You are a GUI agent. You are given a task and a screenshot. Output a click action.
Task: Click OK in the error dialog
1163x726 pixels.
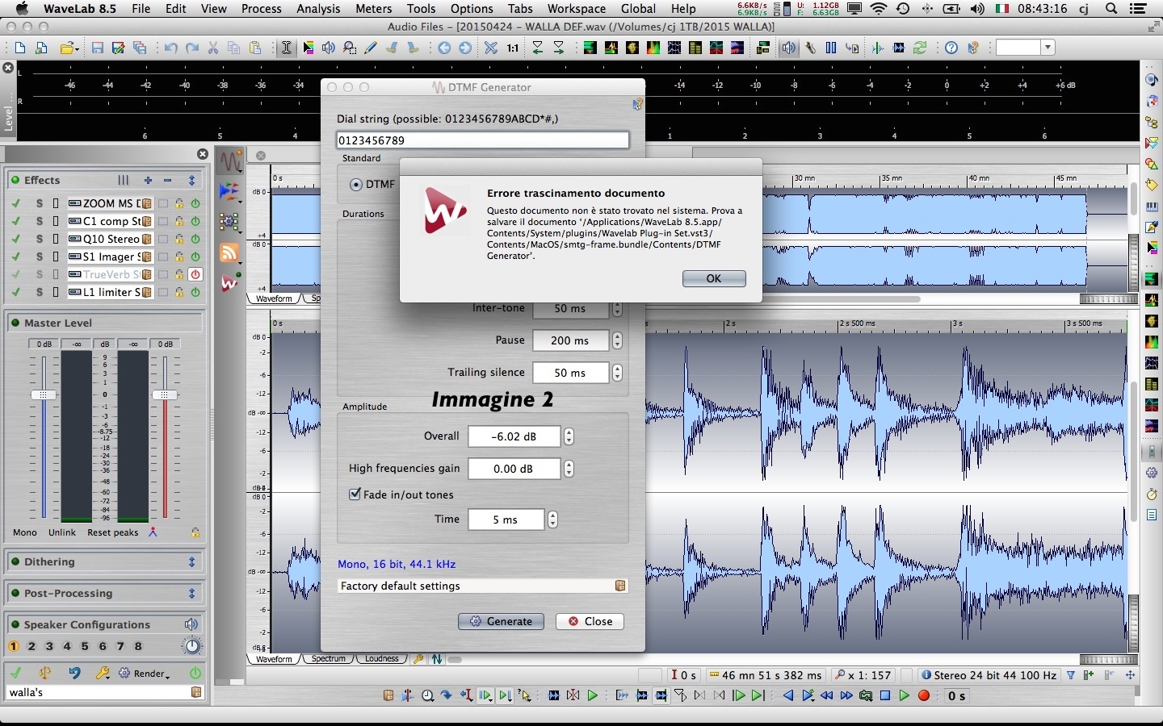point(713,278)
